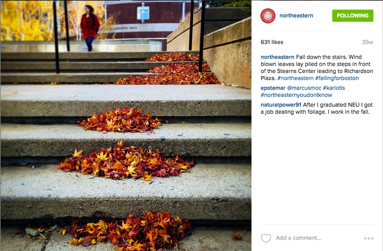
Task: Open northeastern username in the header
Action: coord(296,16)
